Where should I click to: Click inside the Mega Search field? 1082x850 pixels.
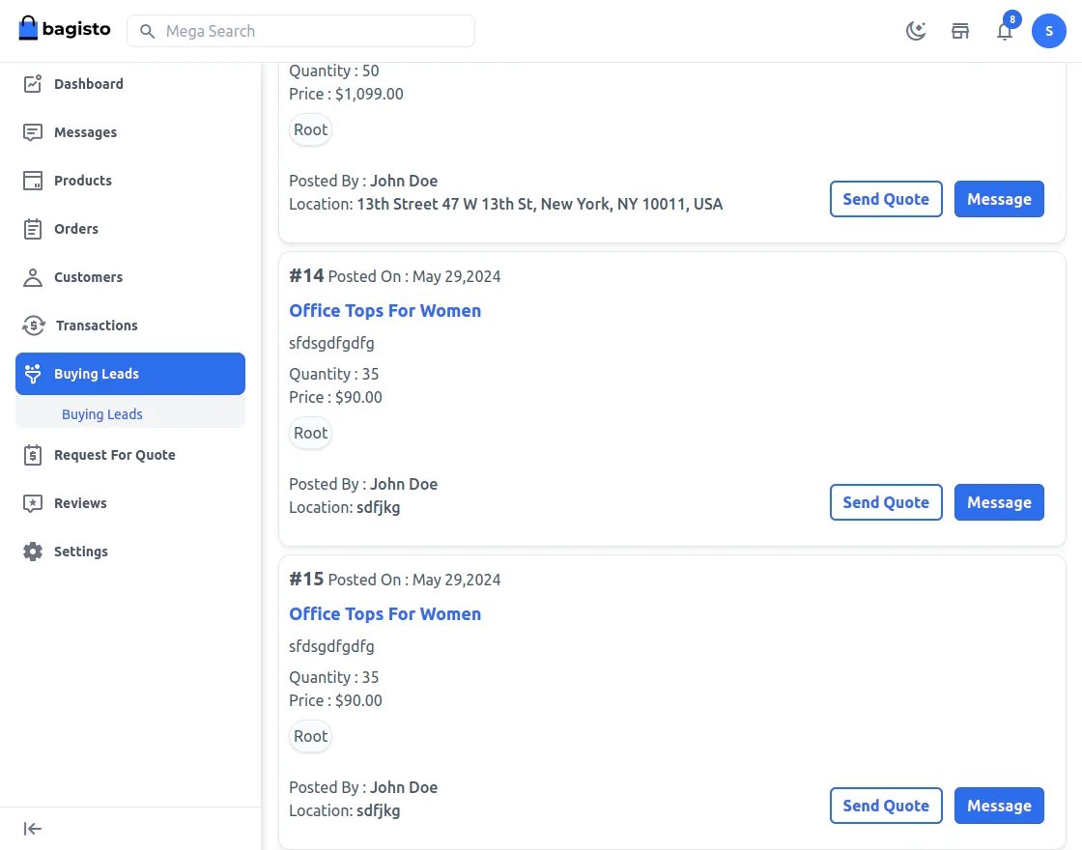(309, 31)
